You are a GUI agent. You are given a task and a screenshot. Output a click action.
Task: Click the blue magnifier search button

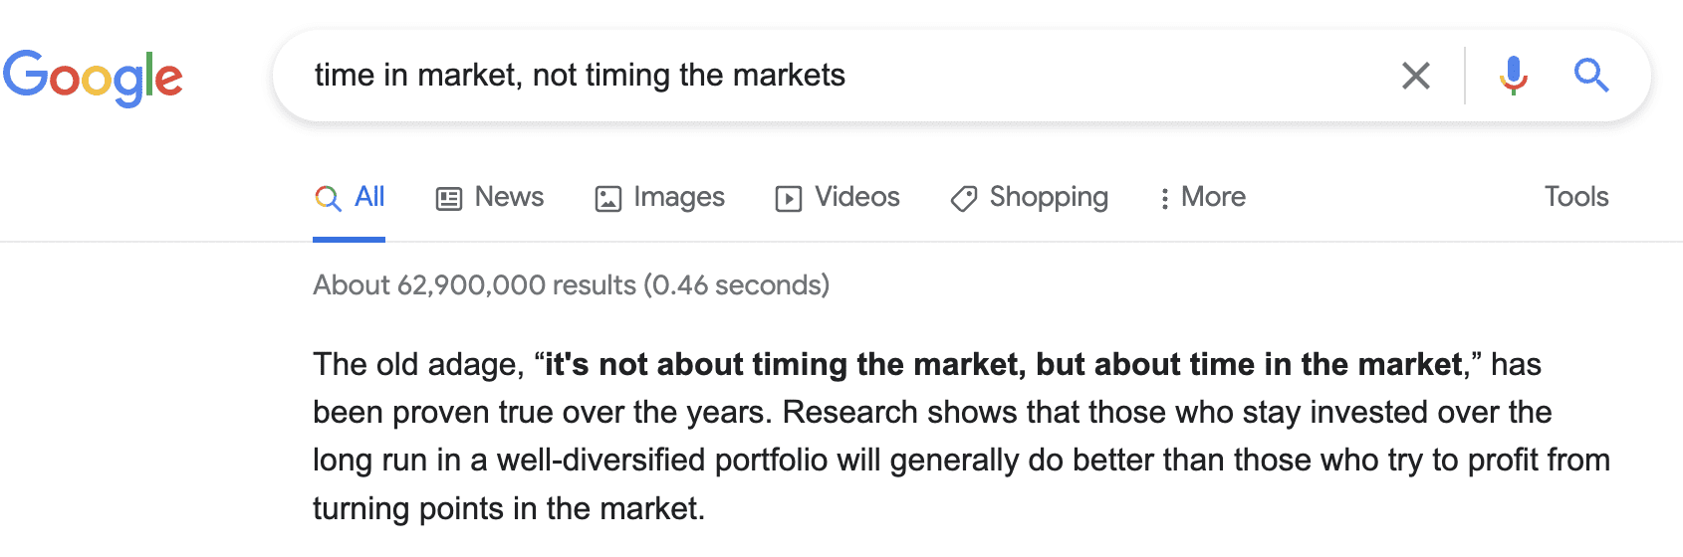pos(1590,76)
